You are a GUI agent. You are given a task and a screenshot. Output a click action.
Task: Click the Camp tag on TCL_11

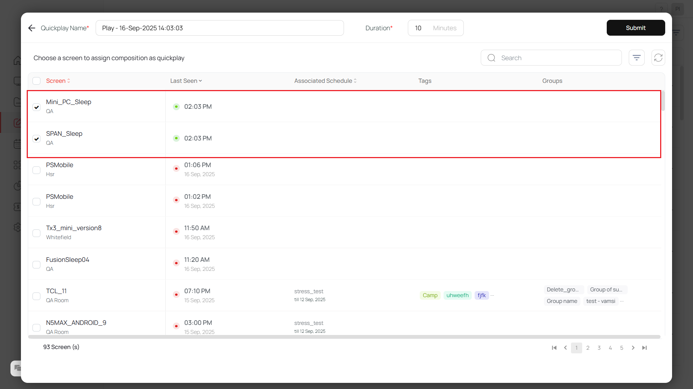point(430,295)
